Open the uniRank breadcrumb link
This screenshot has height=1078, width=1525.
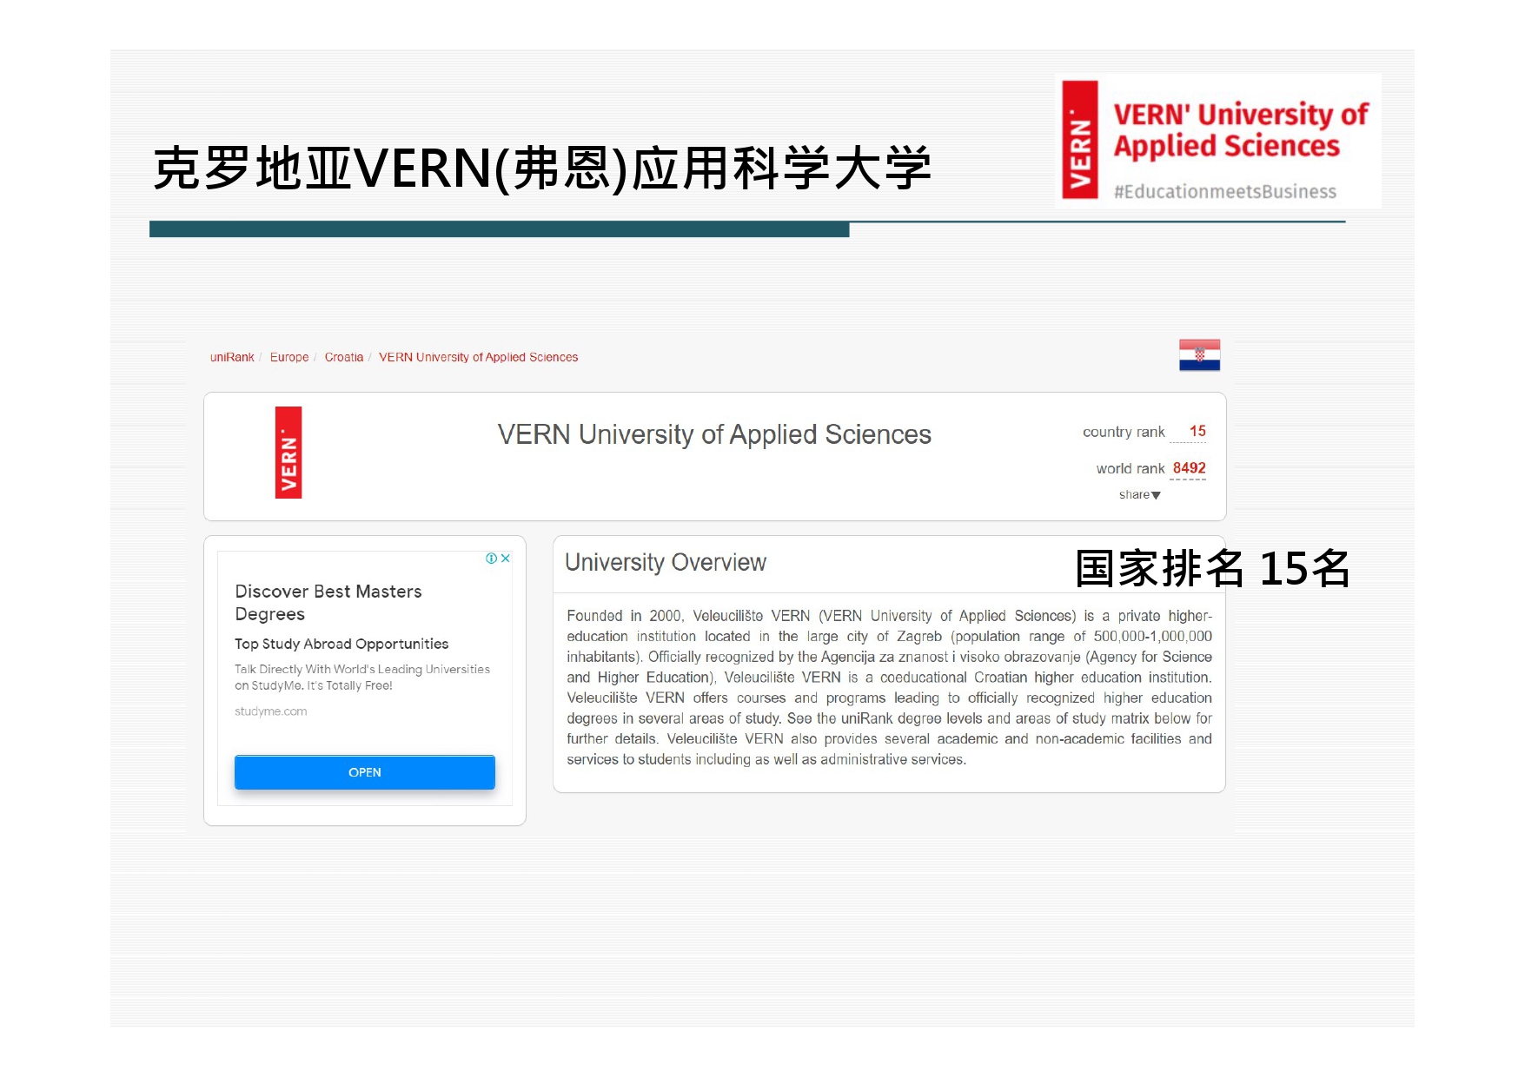[x=232, y=357]
